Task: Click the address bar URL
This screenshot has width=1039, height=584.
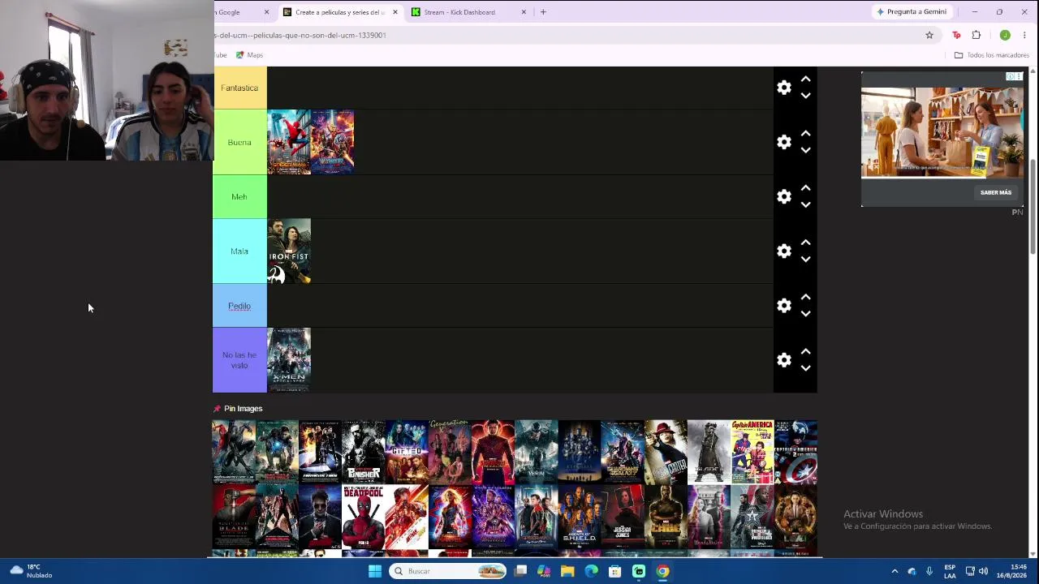Action: pyautogui.click(x=300, y=35)
